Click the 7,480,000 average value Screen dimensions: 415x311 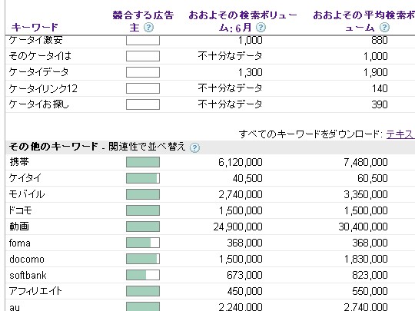click(x=366, y=162)
